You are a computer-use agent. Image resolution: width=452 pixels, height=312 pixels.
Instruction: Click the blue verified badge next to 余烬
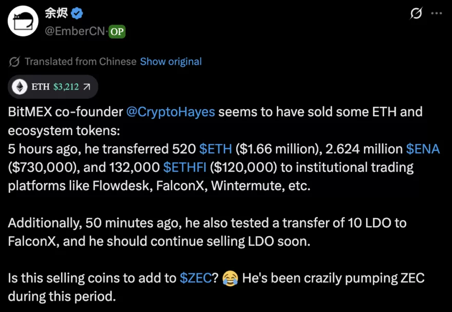[x=78, y=12]
